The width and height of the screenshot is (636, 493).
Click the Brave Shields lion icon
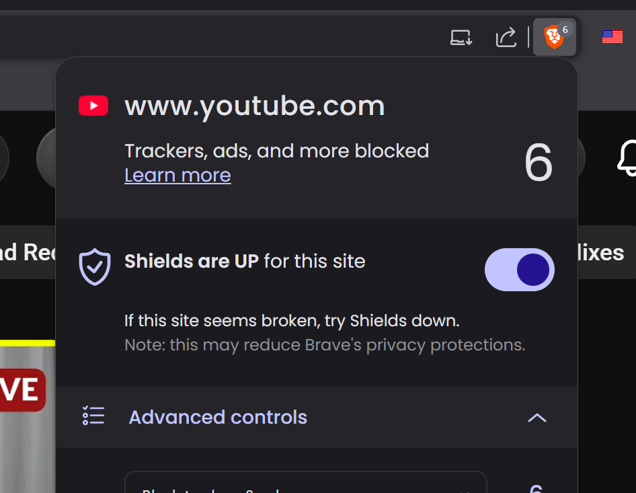coord(554,37)
